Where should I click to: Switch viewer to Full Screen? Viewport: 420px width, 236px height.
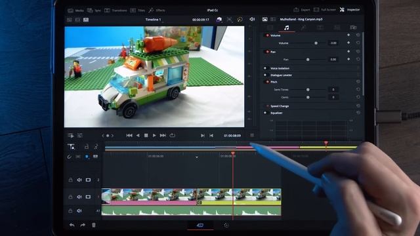pyautogui.click(x=325, y=10)
